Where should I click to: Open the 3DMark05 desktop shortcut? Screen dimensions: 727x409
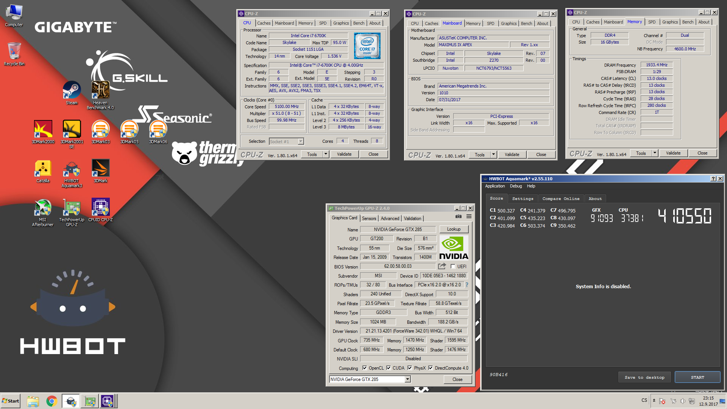point(129,132)
